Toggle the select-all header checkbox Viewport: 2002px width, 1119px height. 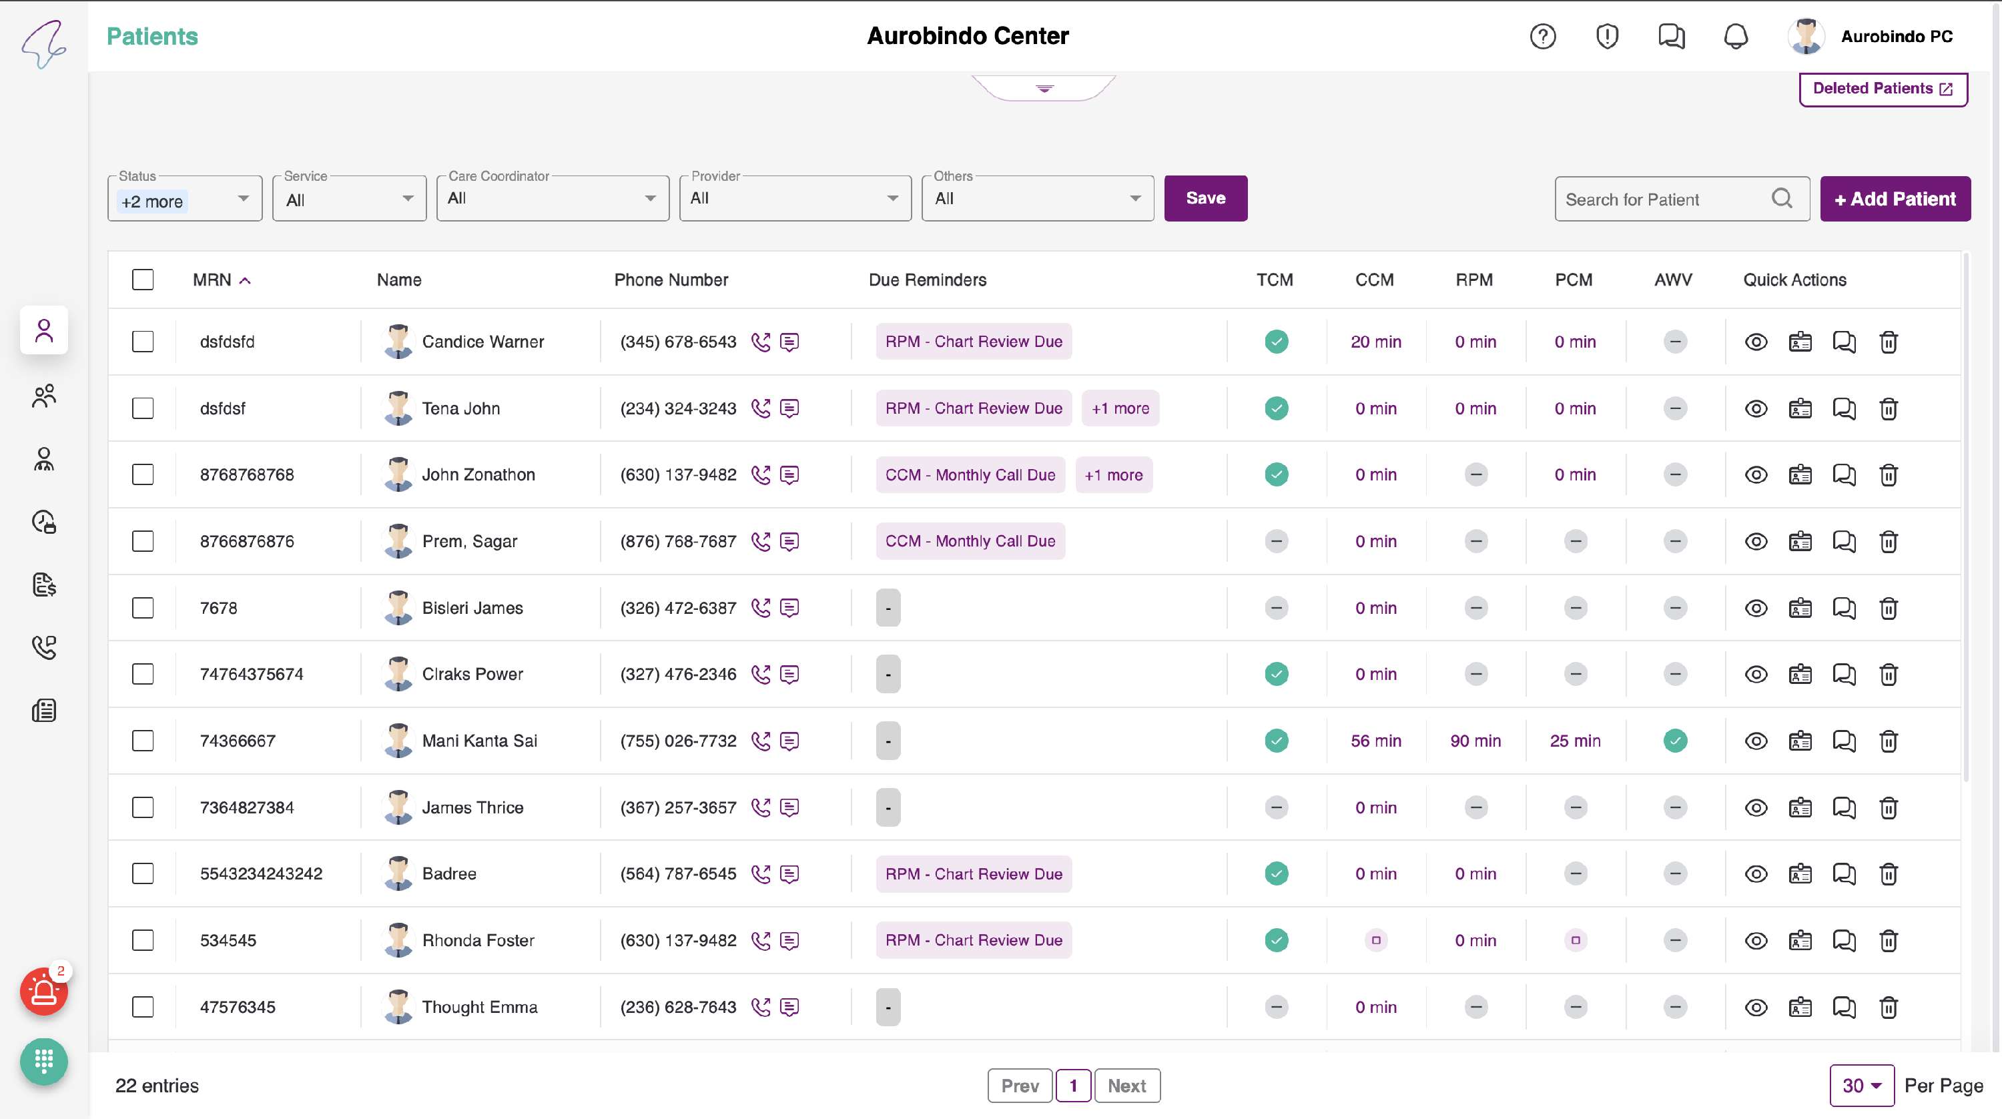point(143,280)
